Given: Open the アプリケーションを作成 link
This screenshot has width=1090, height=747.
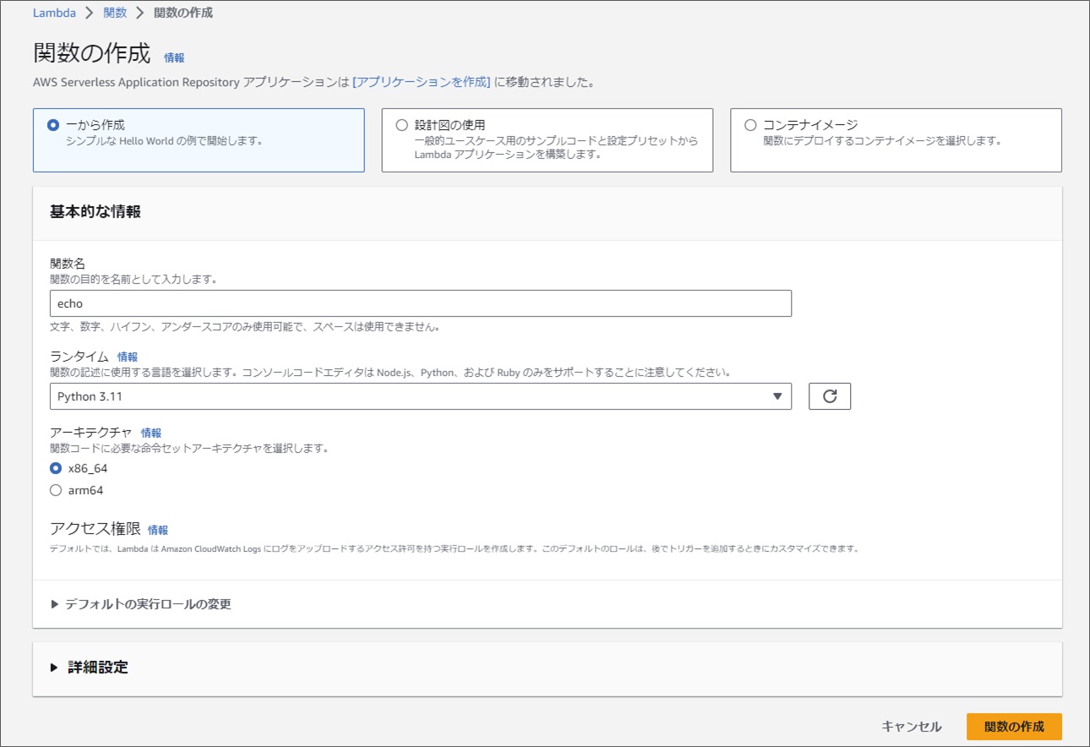Looking at the screenshot, I should coord(422,82).
